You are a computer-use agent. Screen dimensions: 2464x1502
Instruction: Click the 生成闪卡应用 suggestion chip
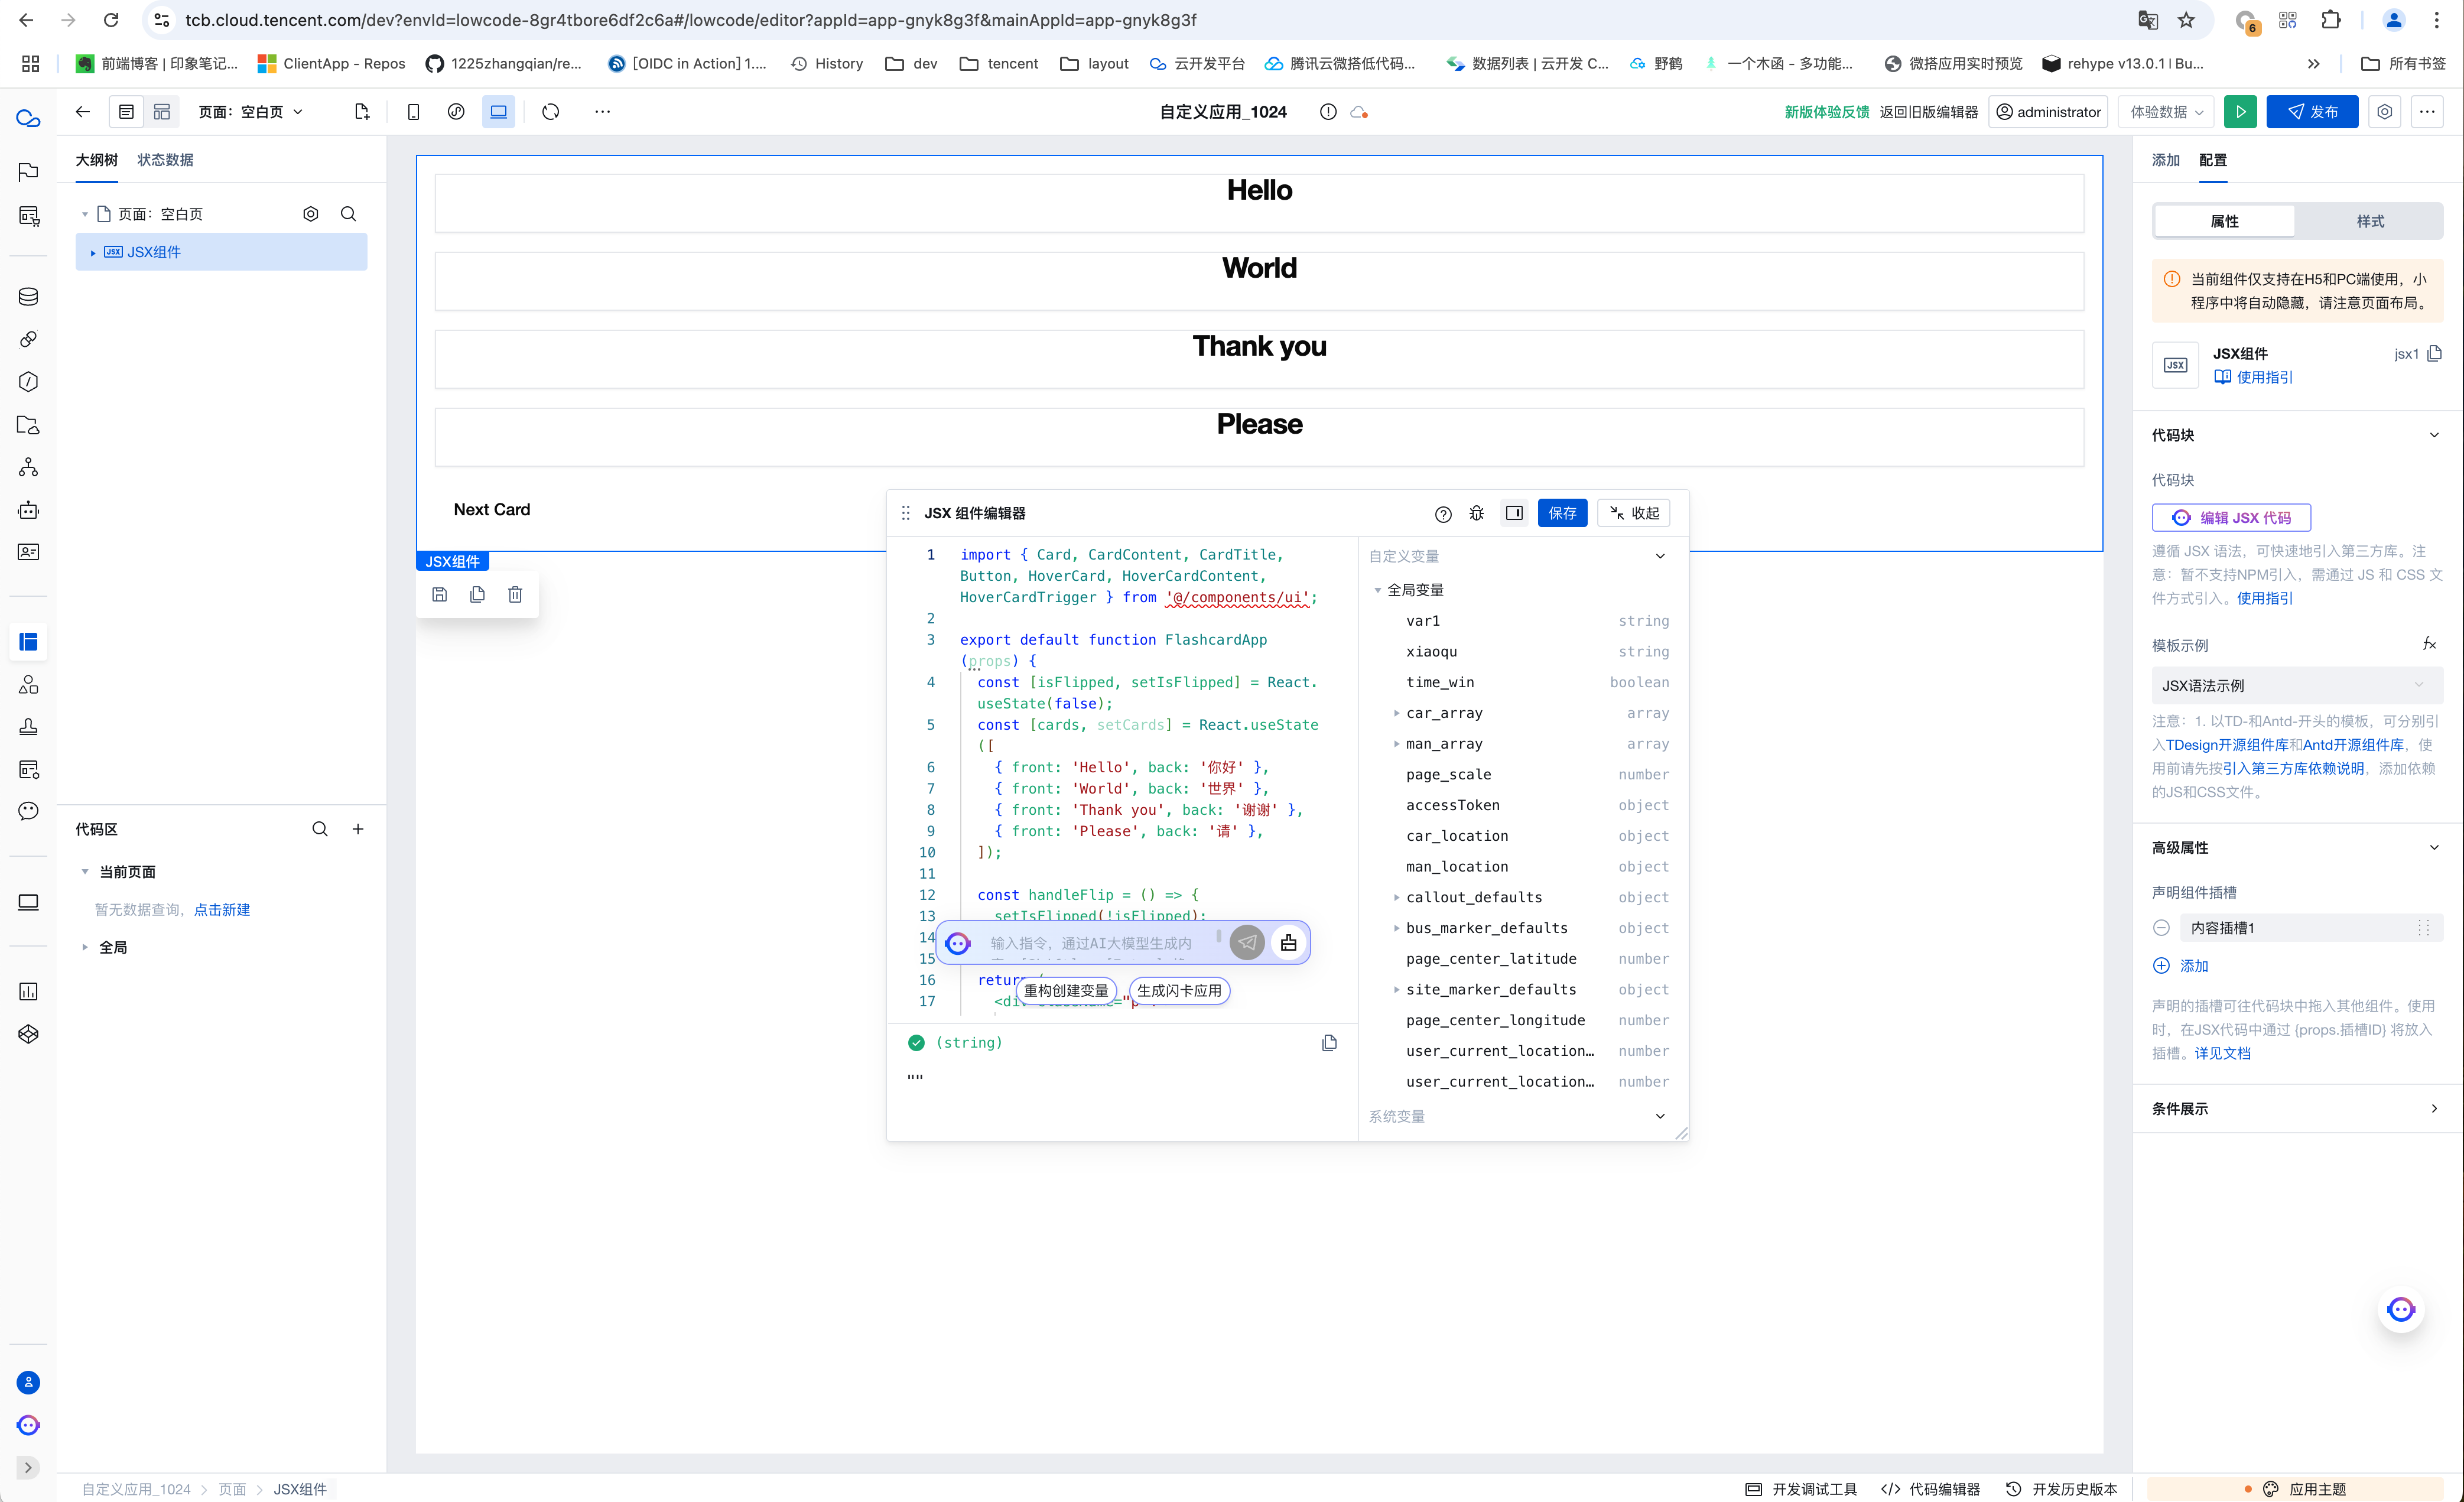[1179, 991]
